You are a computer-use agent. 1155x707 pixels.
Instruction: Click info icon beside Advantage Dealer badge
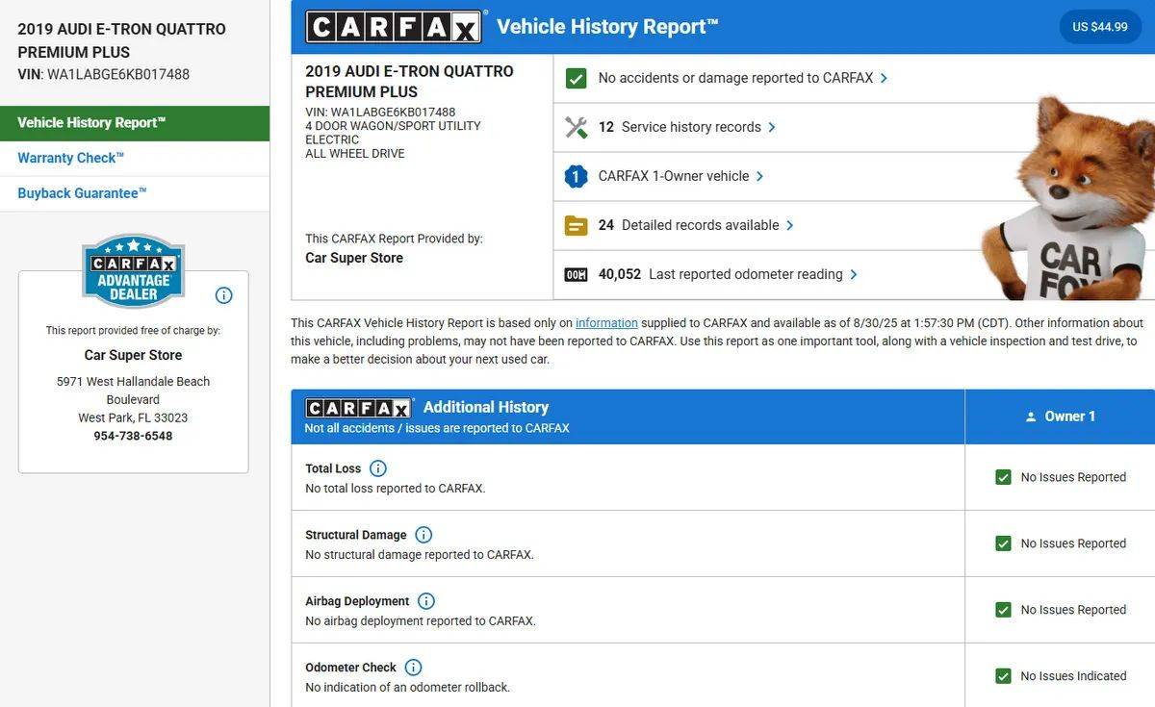point(223,295)
